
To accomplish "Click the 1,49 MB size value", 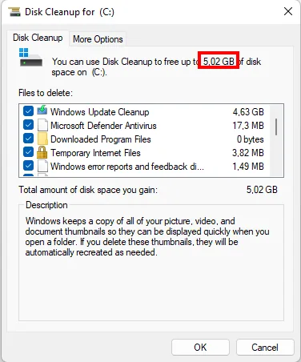I will coord(248,167).
